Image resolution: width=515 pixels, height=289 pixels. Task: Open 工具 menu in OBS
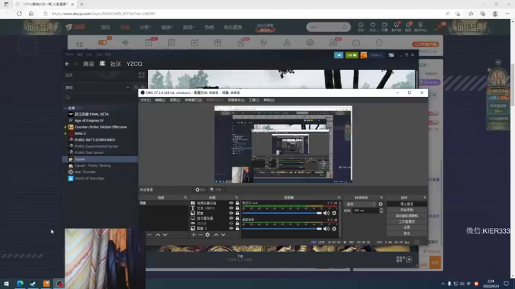coord(254,100)
